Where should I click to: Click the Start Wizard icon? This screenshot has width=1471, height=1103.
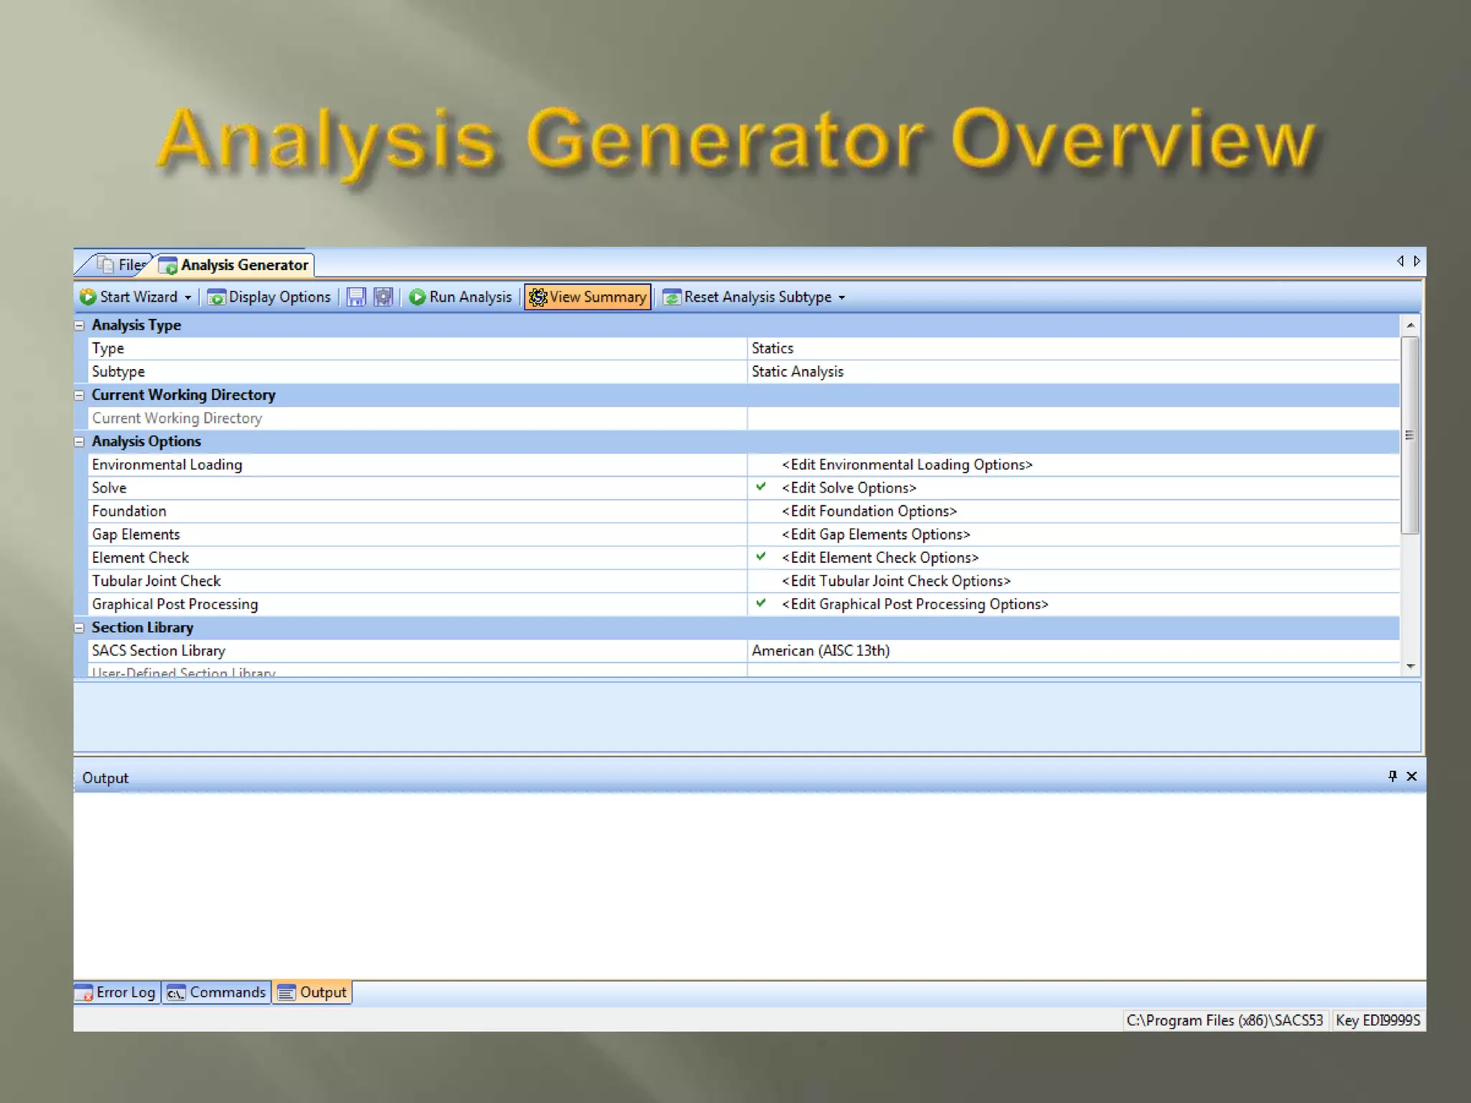pos(88,297)
